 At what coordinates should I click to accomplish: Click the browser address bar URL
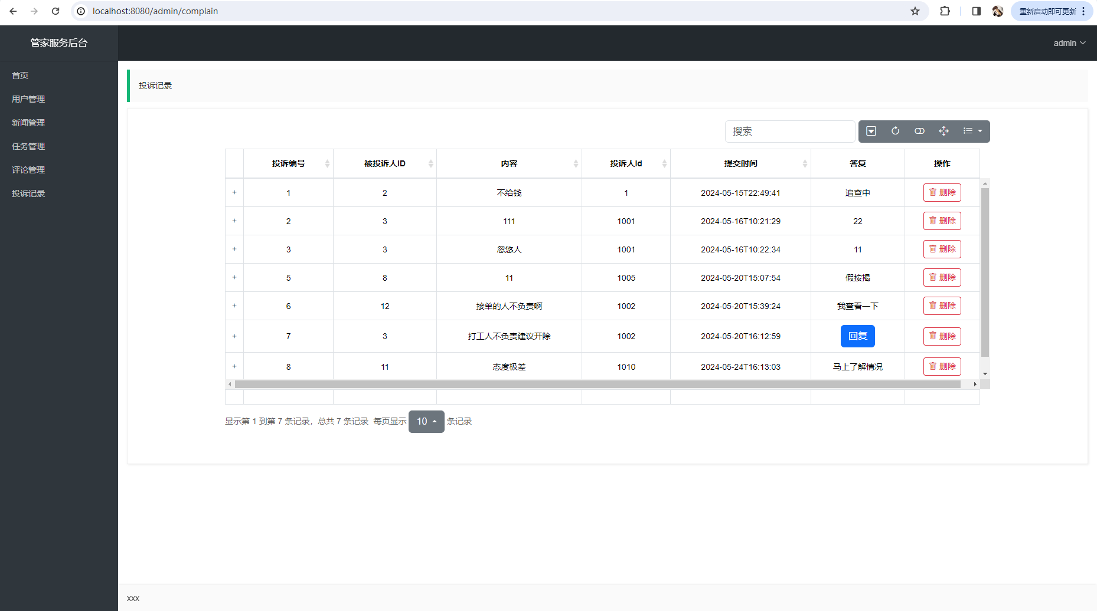click(x=155, y=11)
